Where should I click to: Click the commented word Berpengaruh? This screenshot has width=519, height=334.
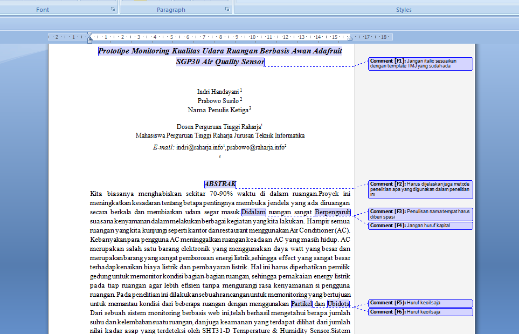coord(333,212)
